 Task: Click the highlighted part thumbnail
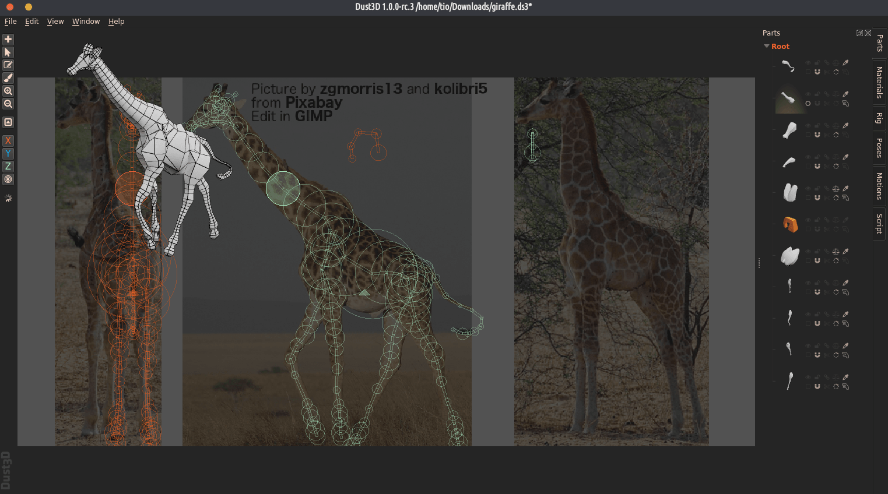[788, 98]
